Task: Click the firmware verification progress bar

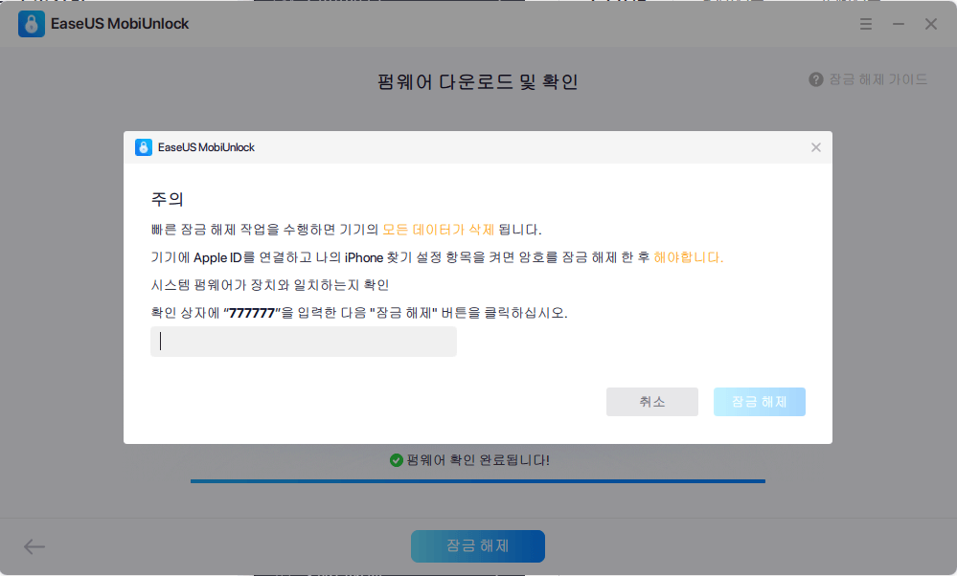Action: click(x=477, y=480)
